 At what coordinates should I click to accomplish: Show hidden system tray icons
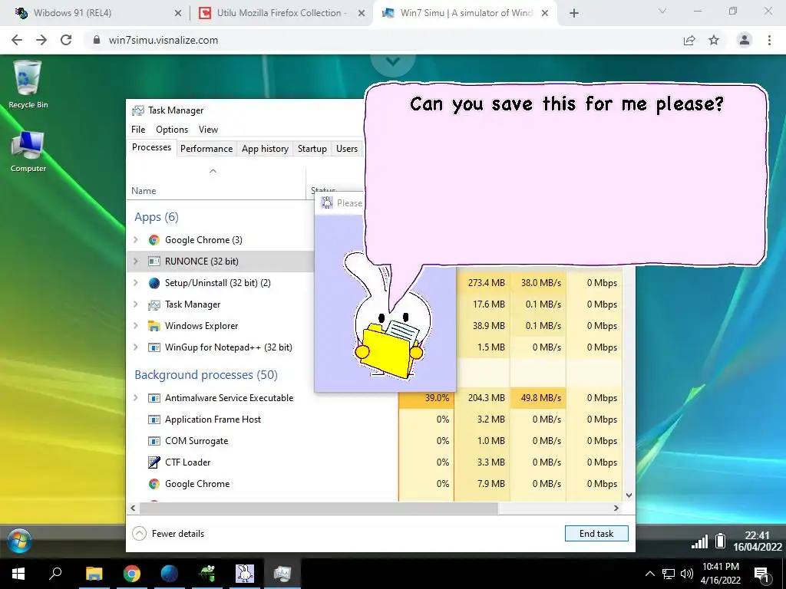point(649,574)
